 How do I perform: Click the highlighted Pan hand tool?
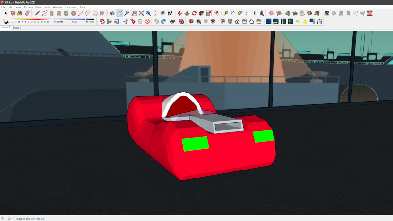(x=120, y=13)
